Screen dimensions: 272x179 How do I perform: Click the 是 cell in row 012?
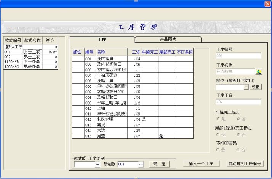150,119
